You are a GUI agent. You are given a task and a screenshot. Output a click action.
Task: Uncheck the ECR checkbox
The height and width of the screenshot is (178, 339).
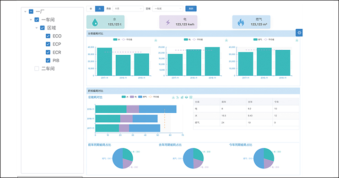(x=48, y=52)
